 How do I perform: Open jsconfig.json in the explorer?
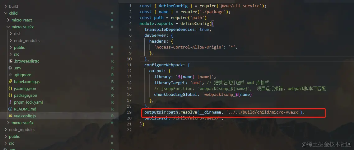[x=25, y=89]
